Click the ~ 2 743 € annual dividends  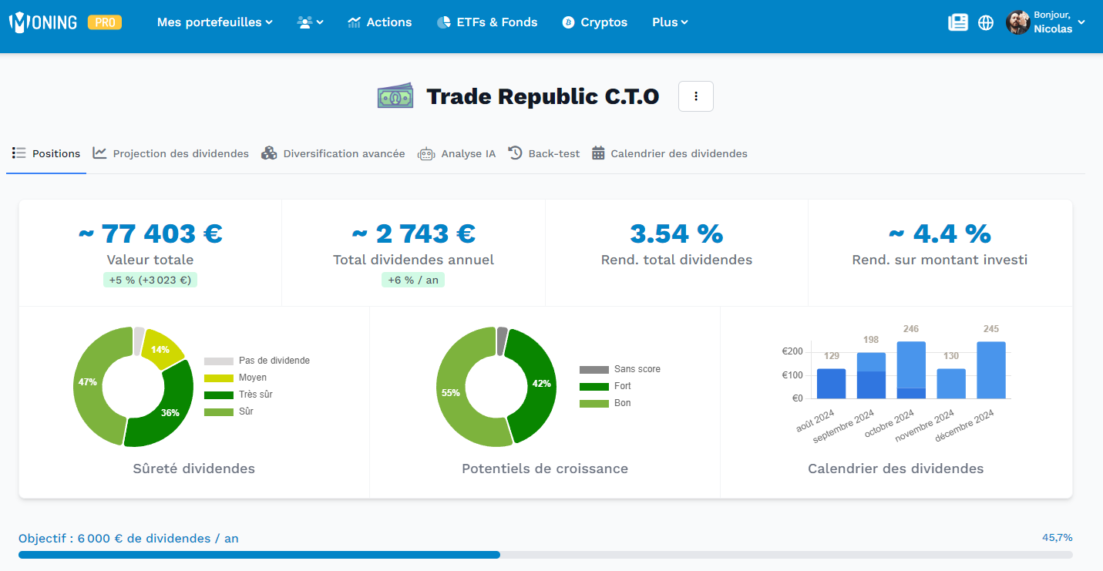[413, 233]
